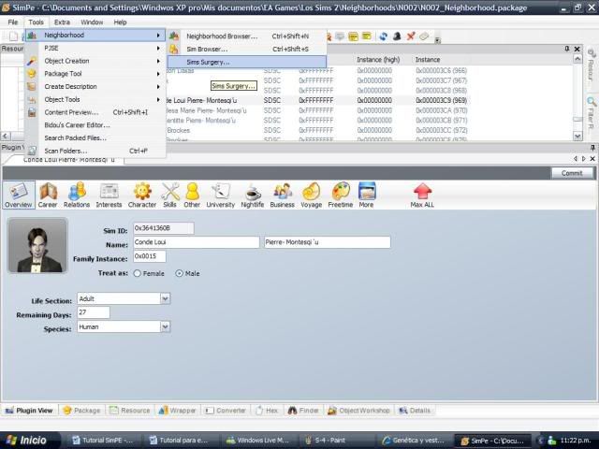Open the Business section icon

coord(283,196)
